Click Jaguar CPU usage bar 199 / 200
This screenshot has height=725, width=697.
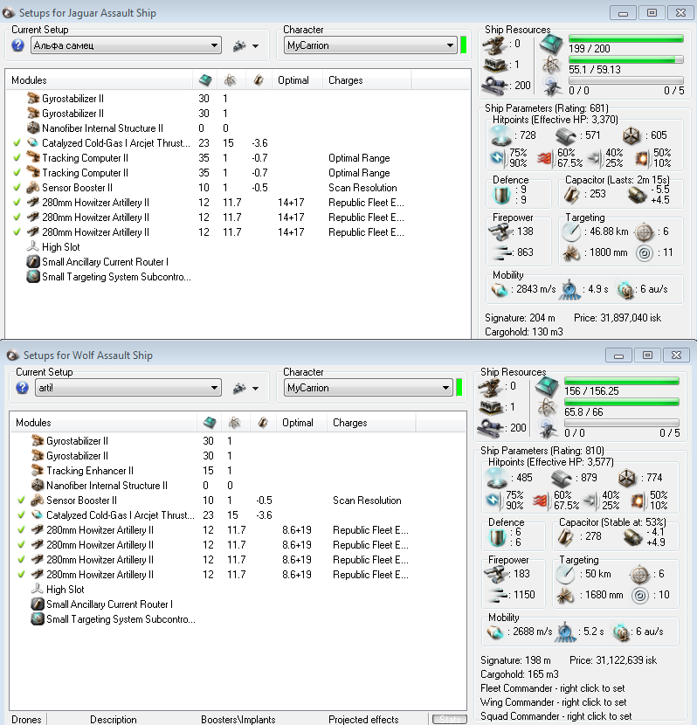click(x=626, y=38)
